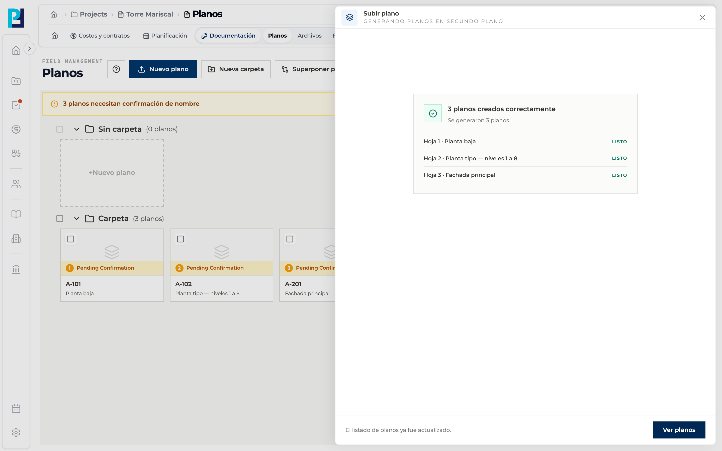Open the machinery tractor icon in sidebar

16,153
